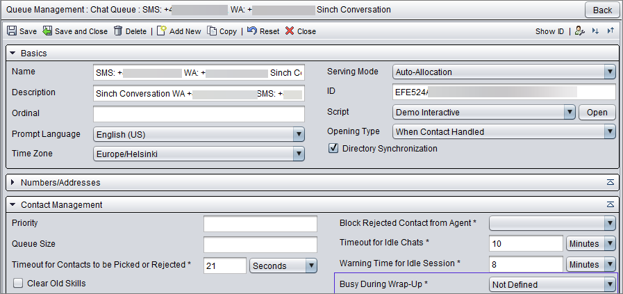Click the Ordinal input field
The height and width of the screenshot is (294, 623).
click(199, 113)
